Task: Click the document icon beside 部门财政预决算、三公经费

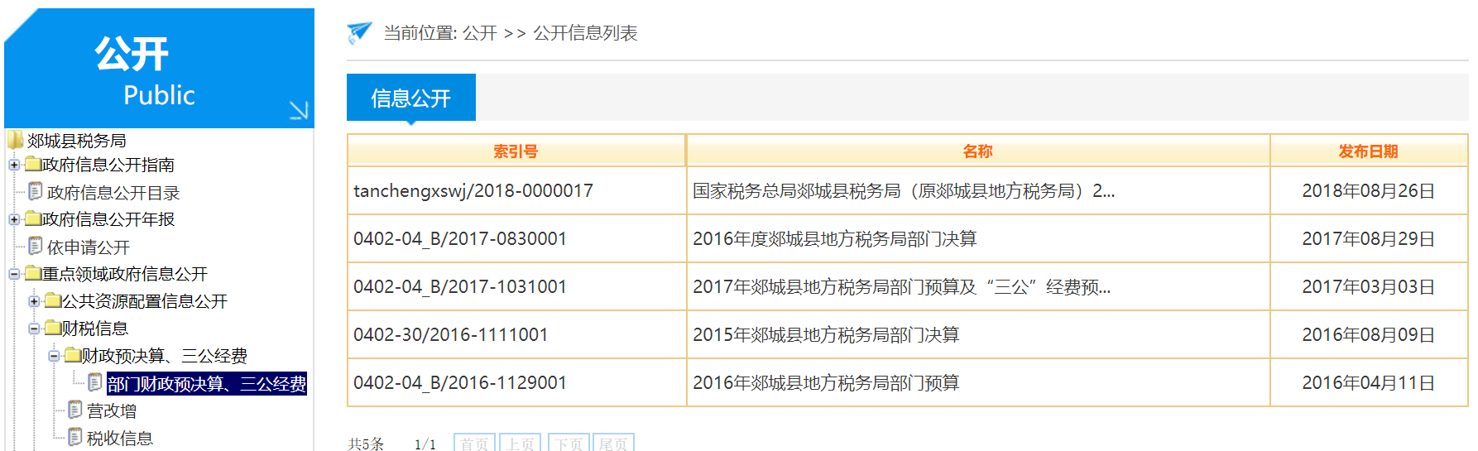Action: tap(95, 382)
